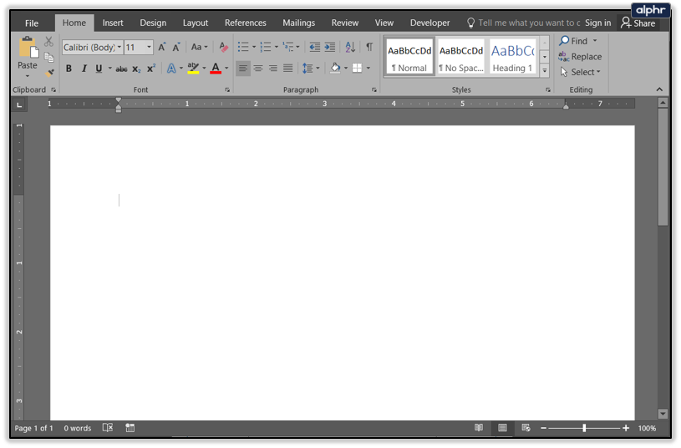Select the Format Painter brush
Viewport: 681px width, 448px height.
pos(50,73)
